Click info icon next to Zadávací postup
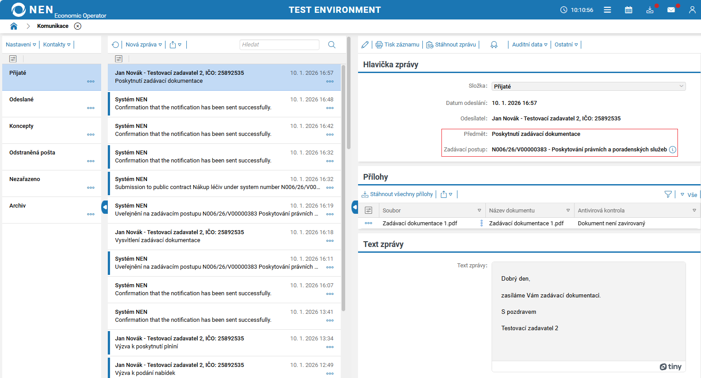701x378 pixels. pyautogui.click(x=673, y=150)
